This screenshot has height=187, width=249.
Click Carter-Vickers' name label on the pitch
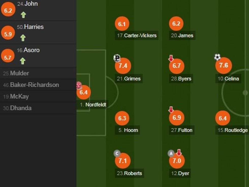pyautogui.click(x=137, y=35)
